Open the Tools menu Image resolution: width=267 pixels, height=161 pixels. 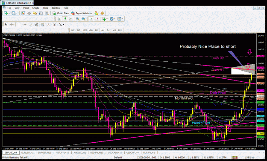coord(45,8)
